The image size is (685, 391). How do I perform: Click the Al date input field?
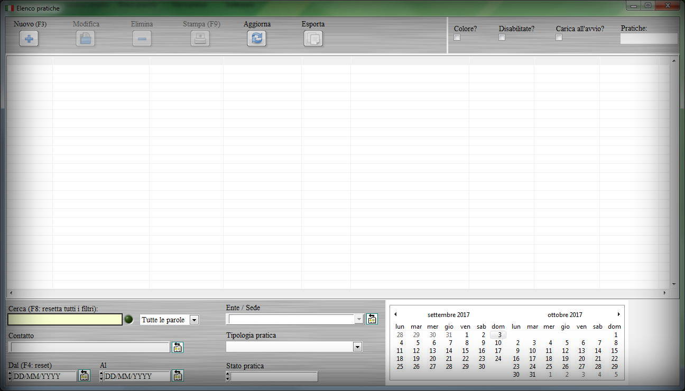(x=137, y=376)
